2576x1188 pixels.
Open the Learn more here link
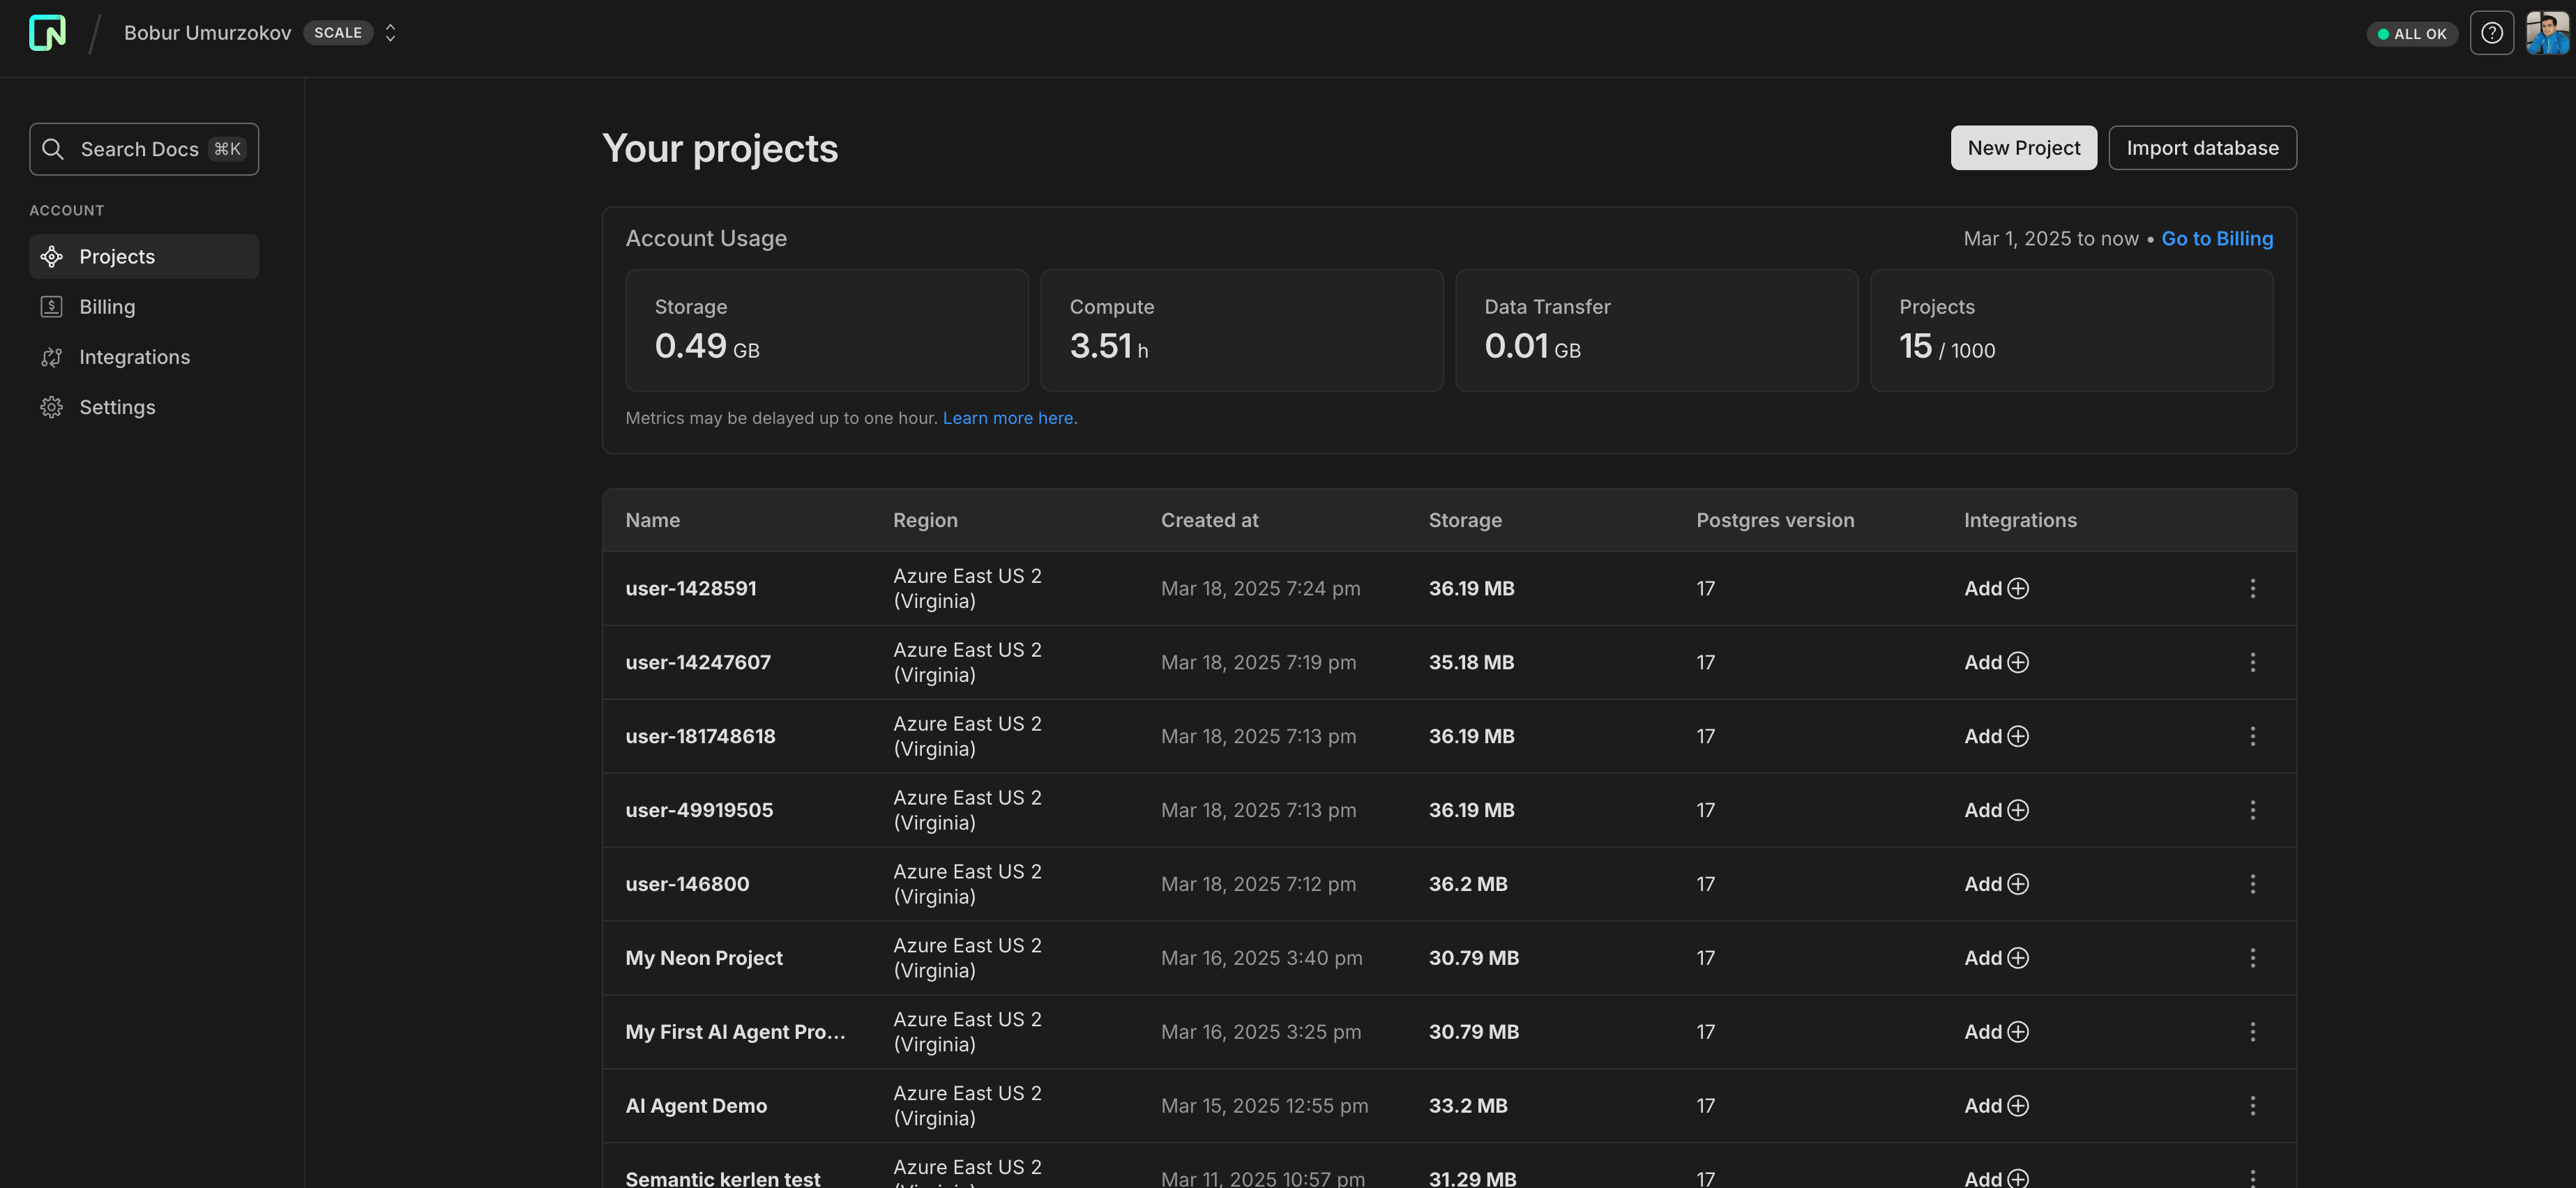[1009, 418]
